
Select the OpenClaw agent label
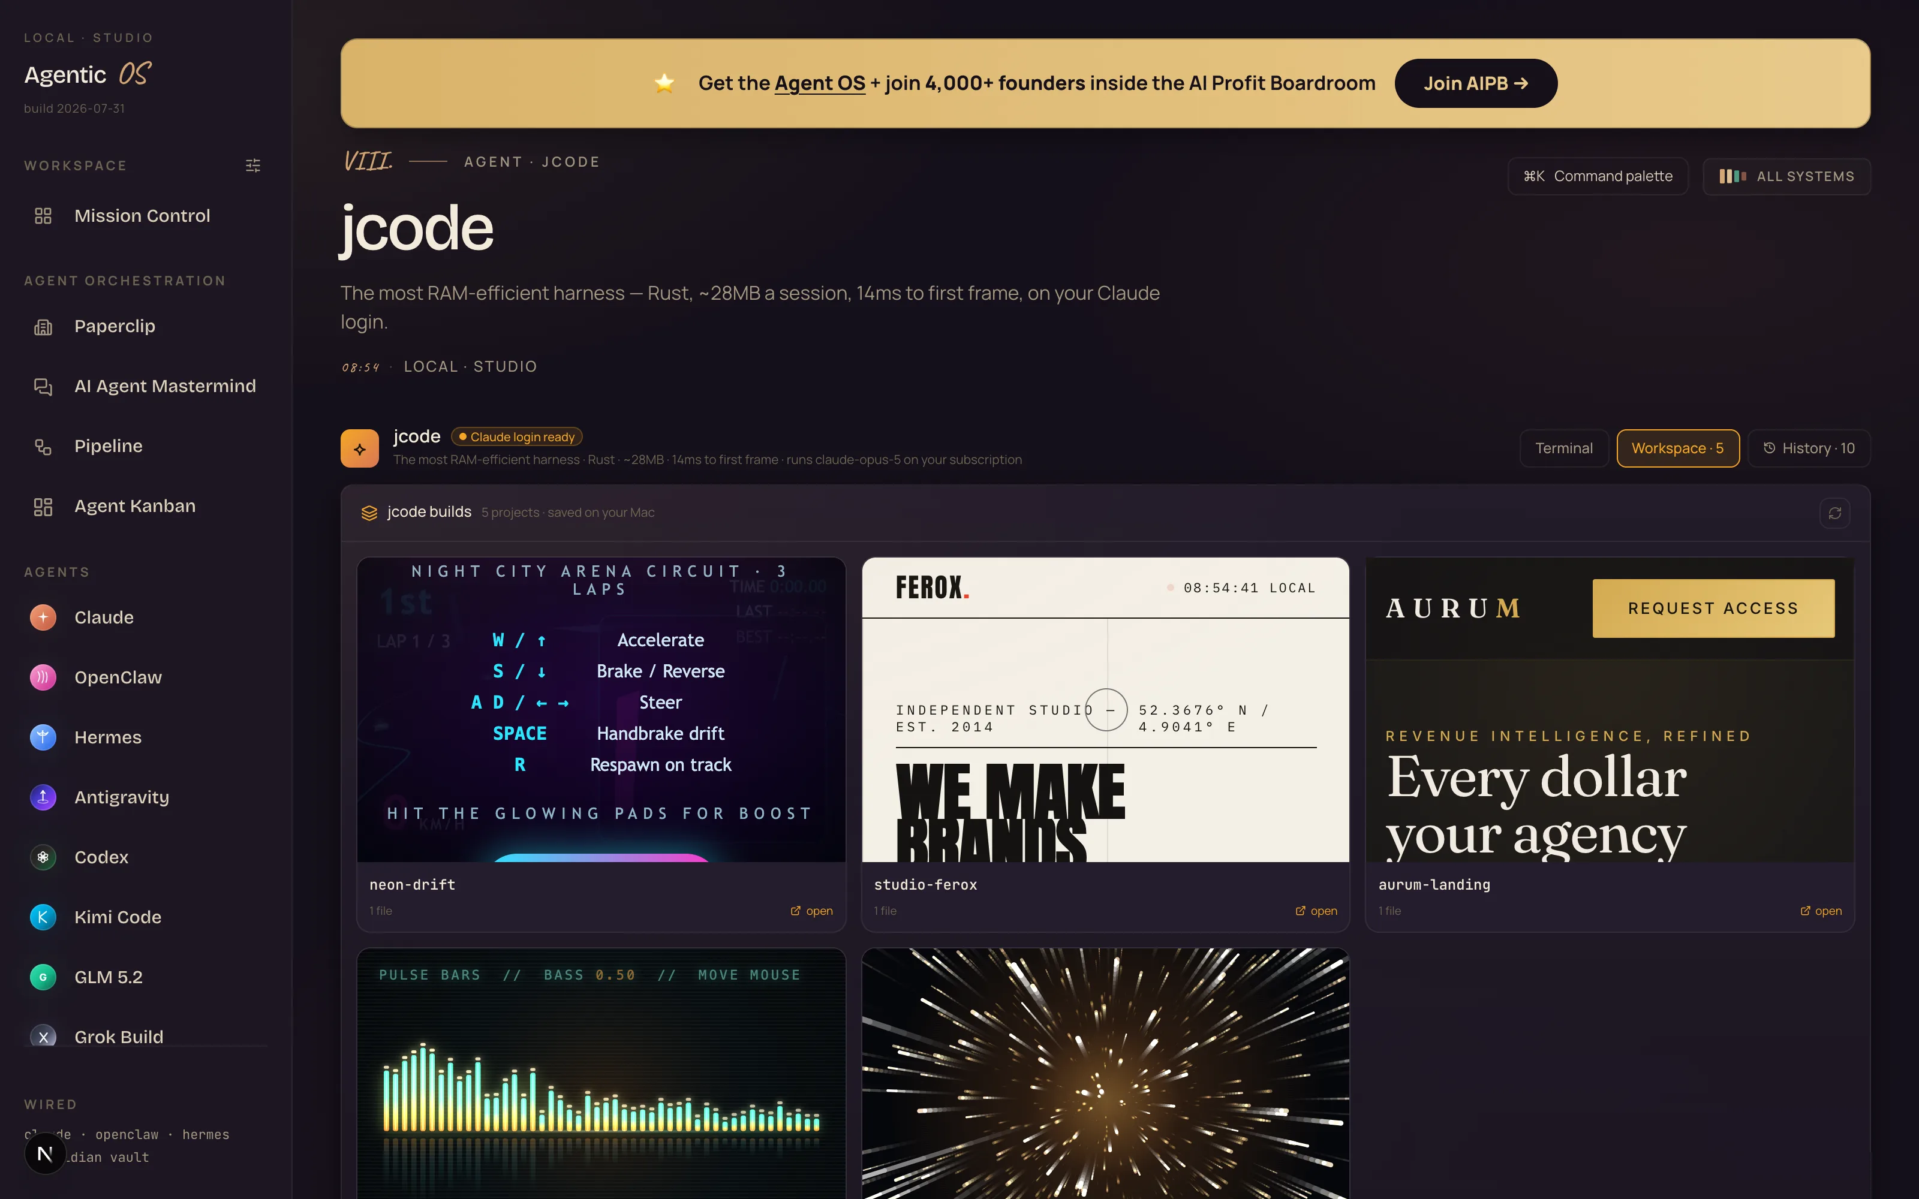click(x=118, y=677)
